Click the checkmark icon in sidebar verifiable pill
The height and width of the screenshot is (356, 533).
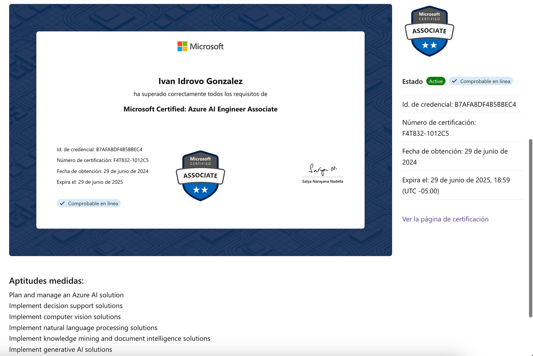pos(454,81)
